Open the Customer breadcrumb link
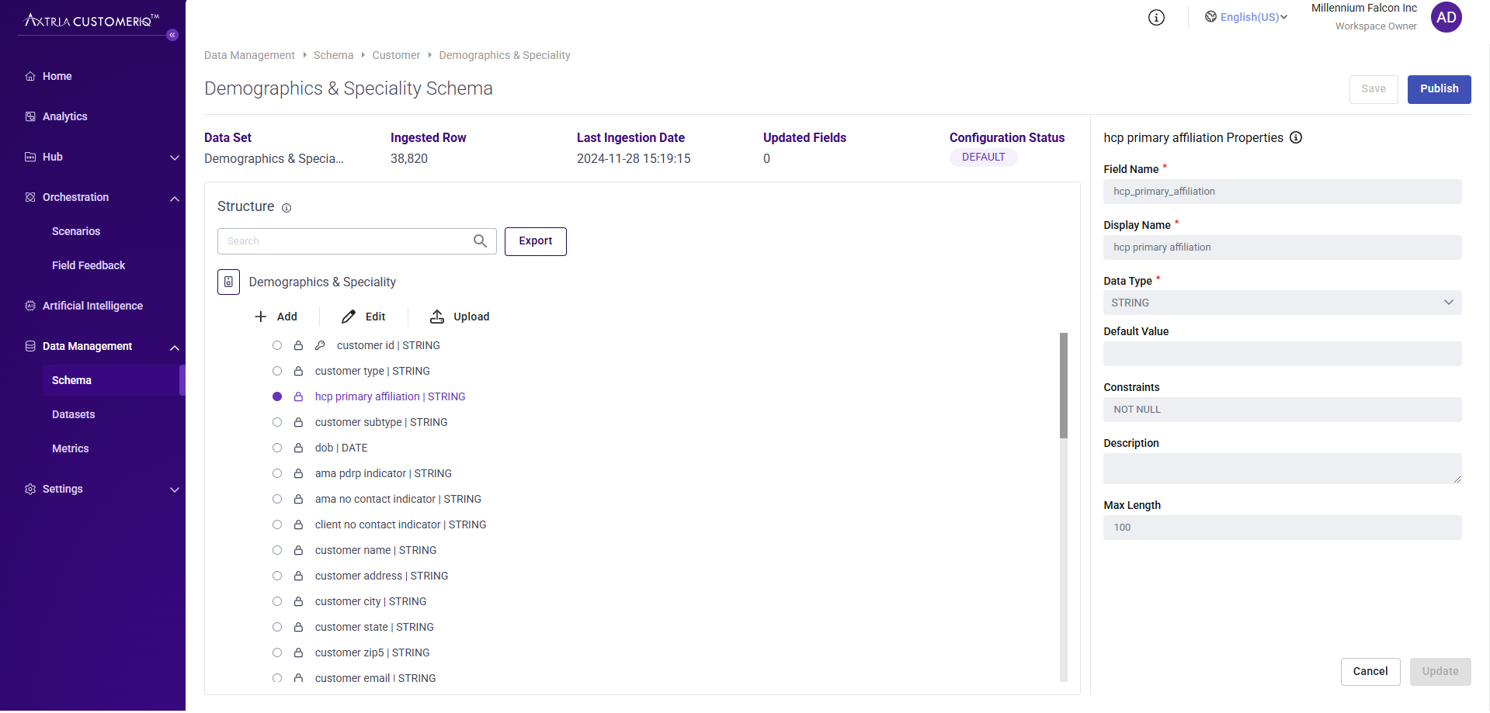The width and height of the screenshot is (1490, 713). point(395,55)
